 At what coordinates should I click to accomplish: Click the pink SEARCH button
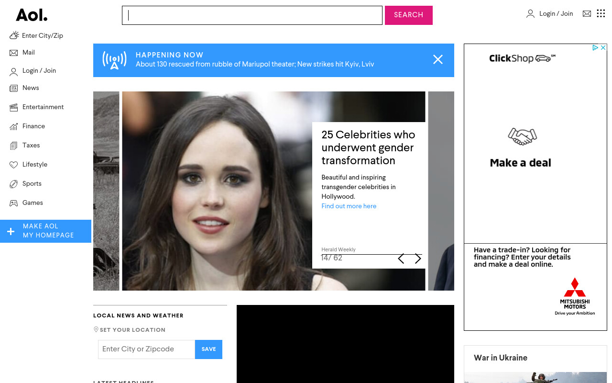409,15
